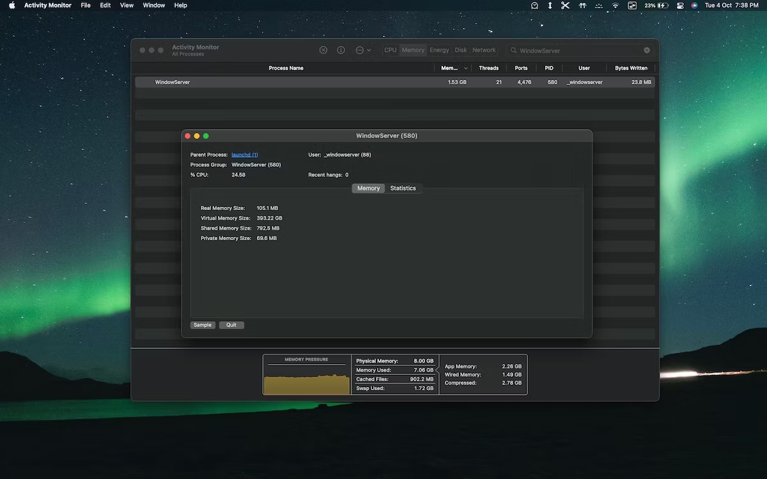The image size is (767, 479).
Task: Open Control Center from menu bar
Action: (x=680, y=5)
